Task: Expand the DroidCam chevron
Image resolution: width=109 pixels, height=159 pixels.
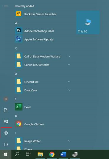Action: point(69,90)
